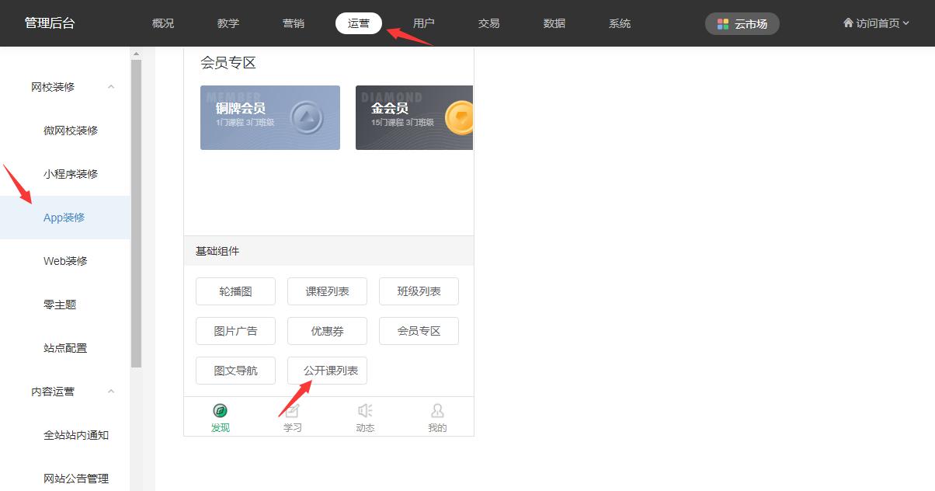Collapse the 网校装修 sidebar section

tap(111, 87)
